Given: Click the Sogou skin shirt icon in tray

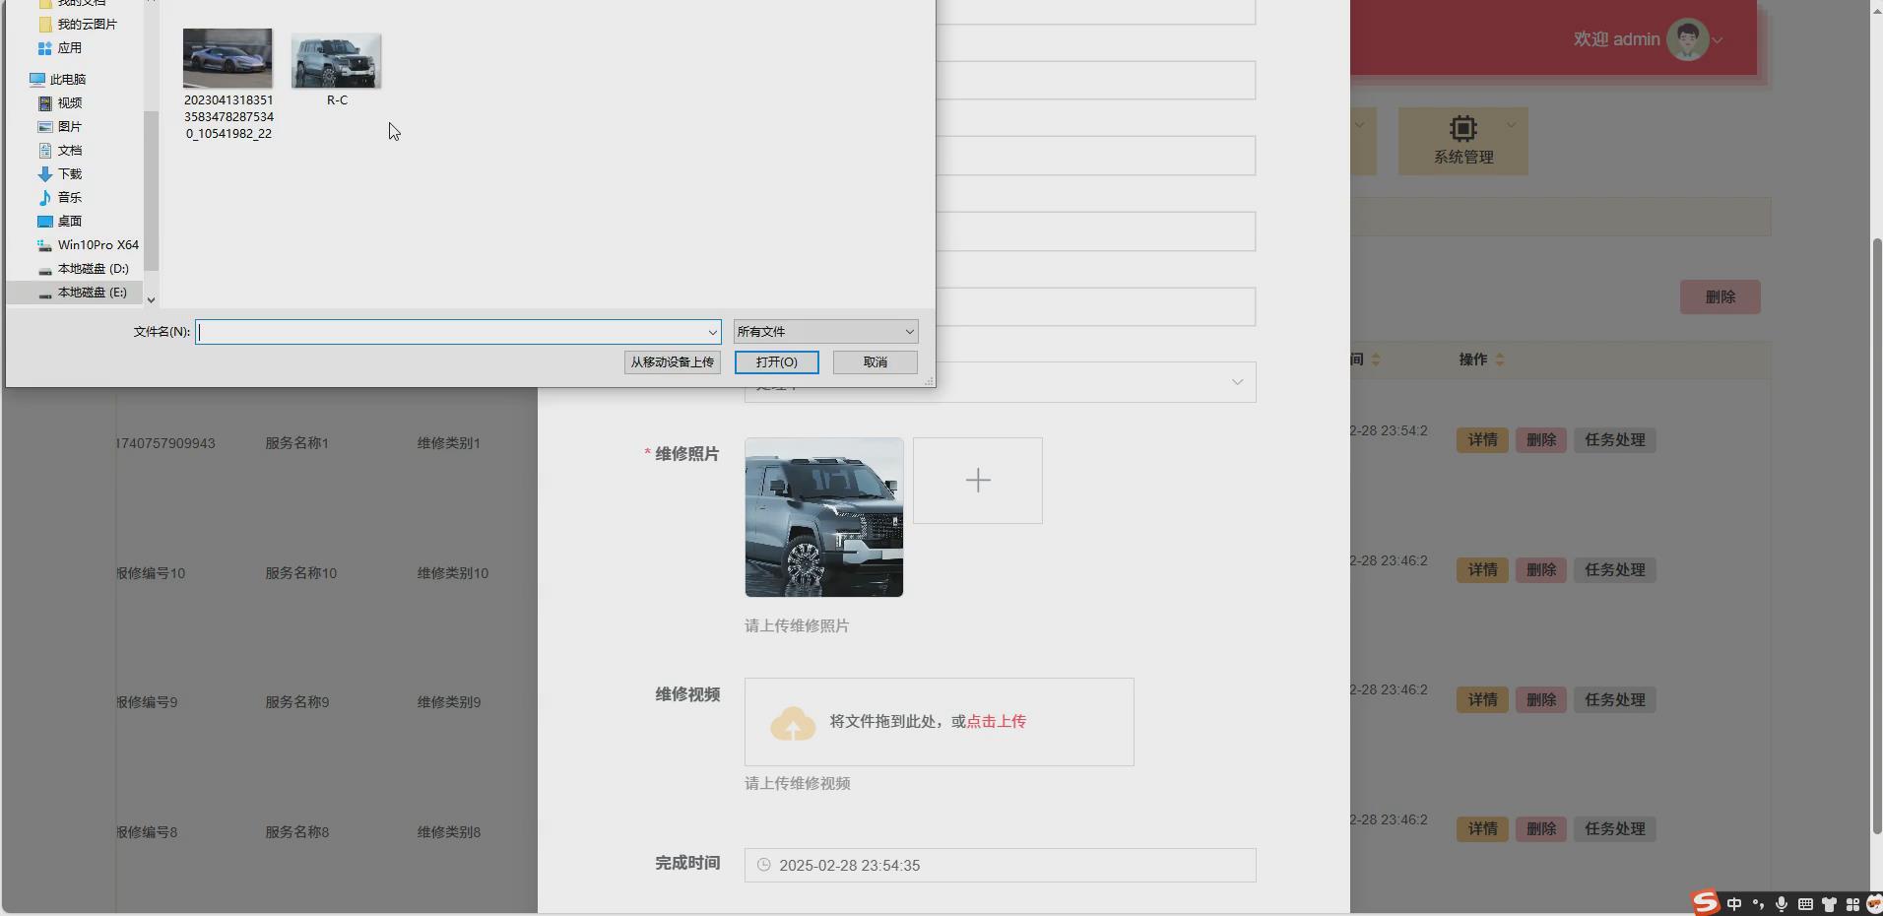Looking at the screenshot, I should [1829, 903].
